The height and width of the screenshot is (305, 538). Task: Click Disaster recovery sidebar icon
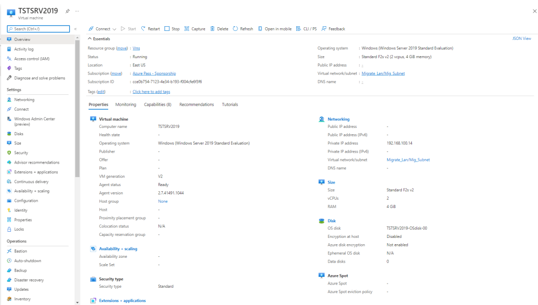click(x=9, y=280)
